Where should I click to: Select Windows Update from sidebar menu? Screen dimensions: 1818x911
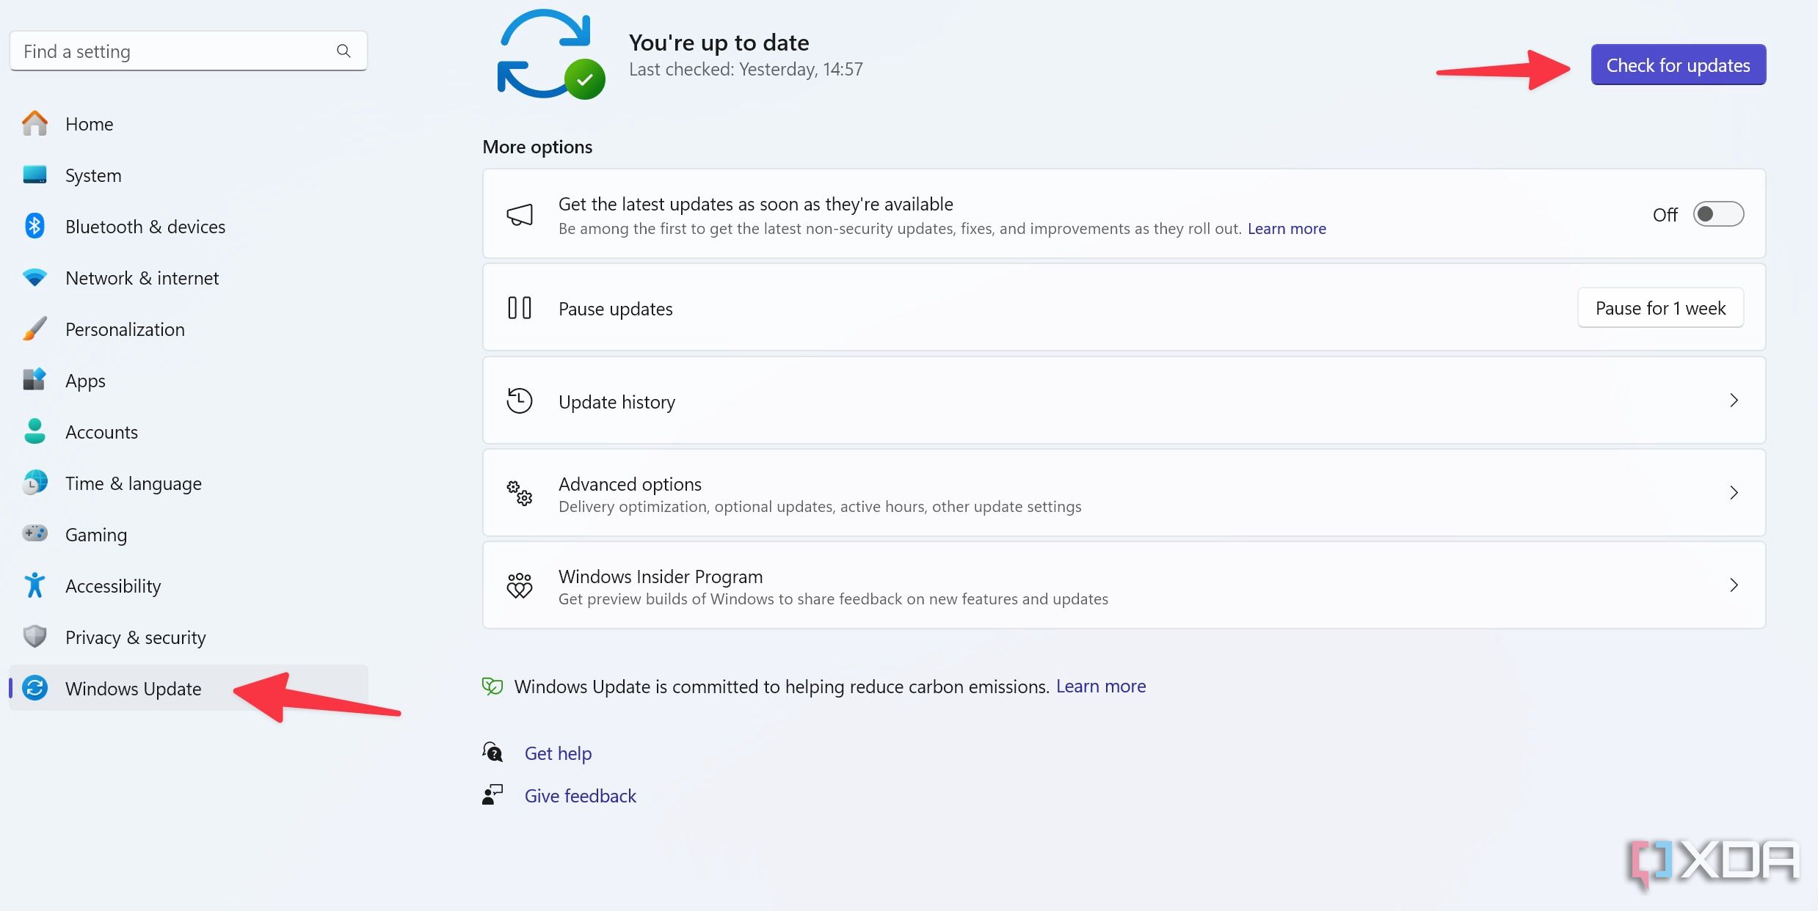coord(133,687)
